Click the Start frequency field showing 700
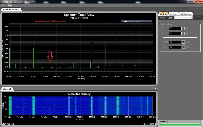 point(175,28)
